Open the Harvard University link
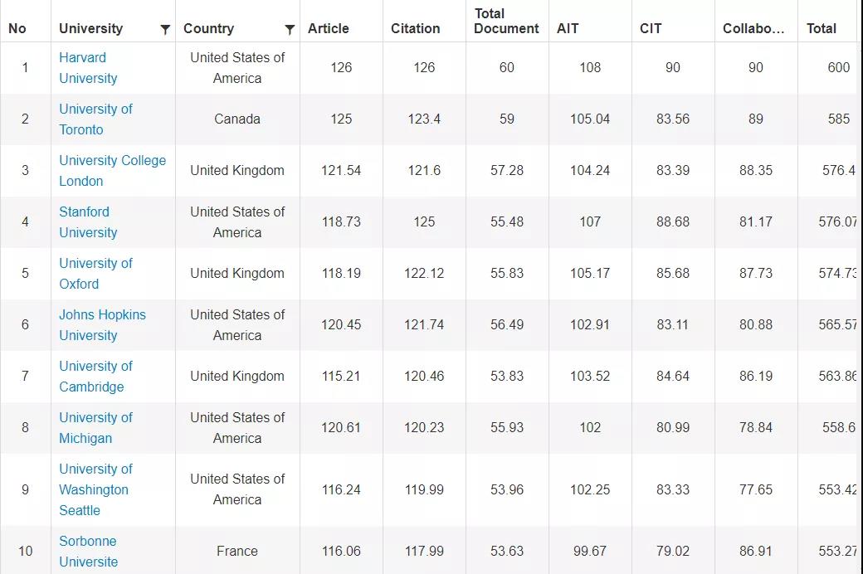This screenshot has height=574, width=863. coord(88,68)
